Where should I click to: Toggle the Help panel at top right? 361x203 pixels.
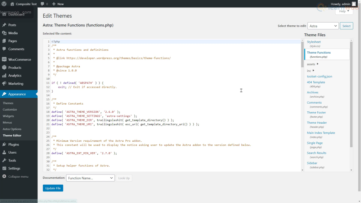click(344, 11)
